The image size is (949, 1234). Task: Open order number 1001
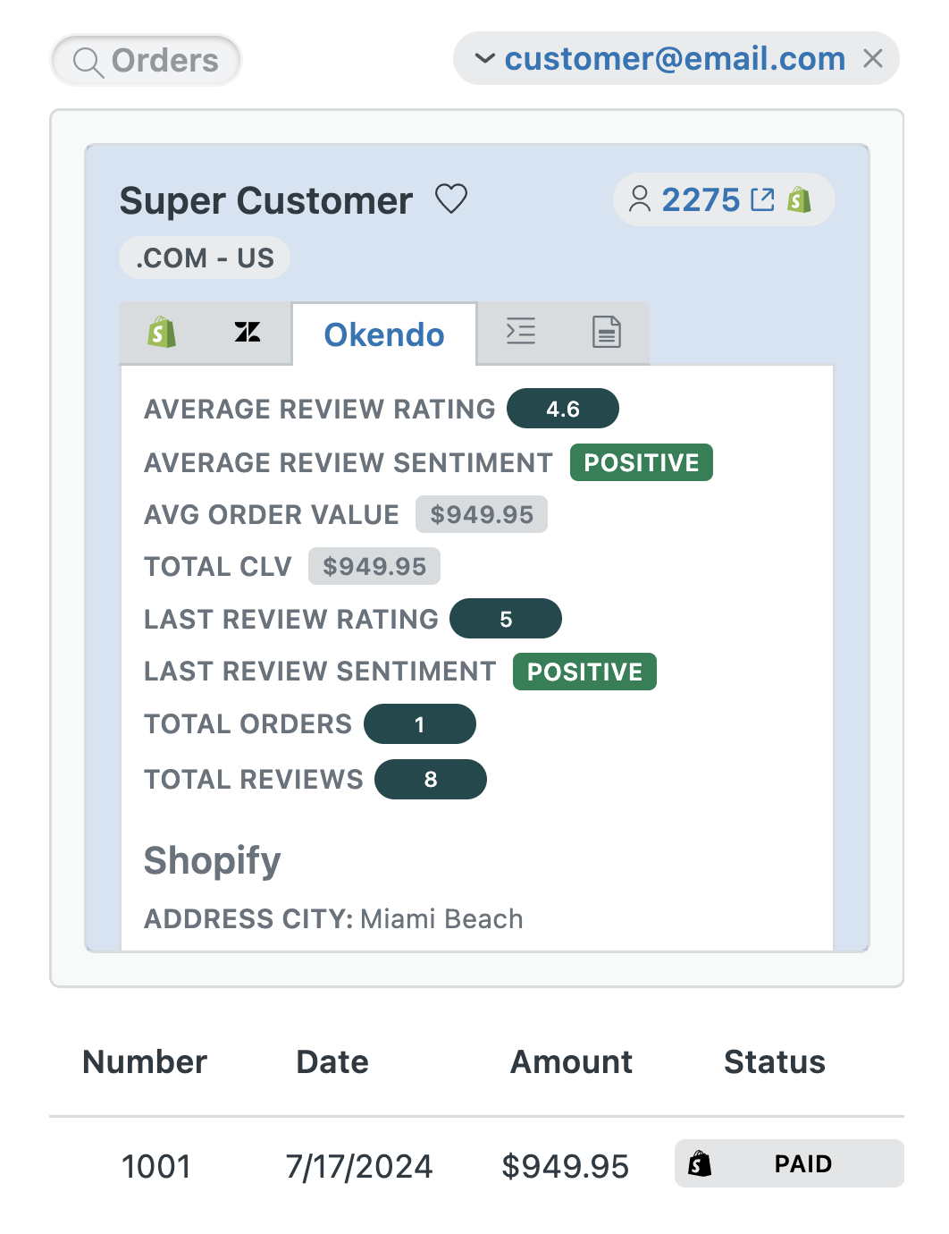coord(156,1166)
